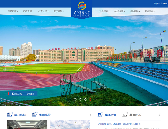Select the first carousel slide dot
This screenshot has width=168, height=129.
coord(75,99)
